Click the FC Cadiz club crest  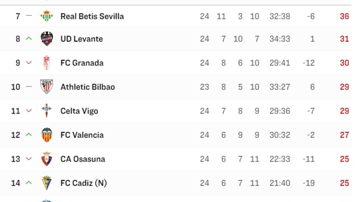pyautogui.click(x=47, y=183)
